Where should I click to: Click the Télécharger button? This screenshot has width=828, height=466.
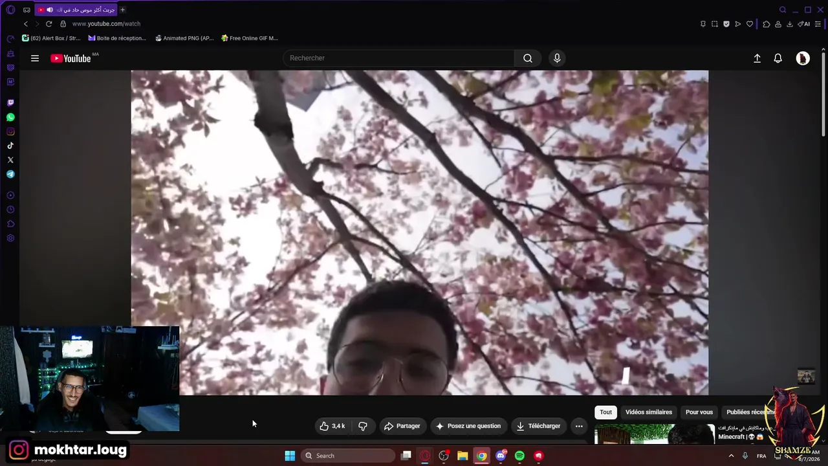pyautogui.click(x=538, y=426)
